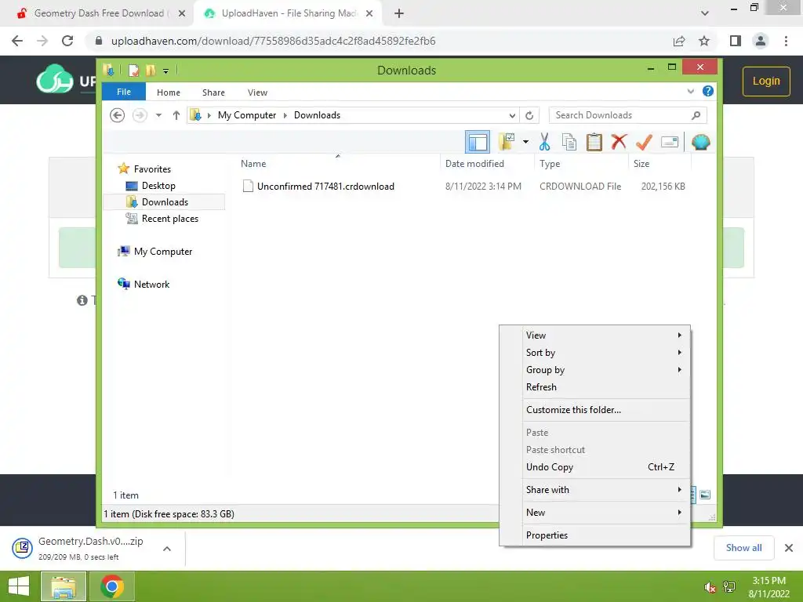Refresh the Downloads folder from address bar
Screen dimensions: 803x602
pyautogui.click(x=529, y=116)
